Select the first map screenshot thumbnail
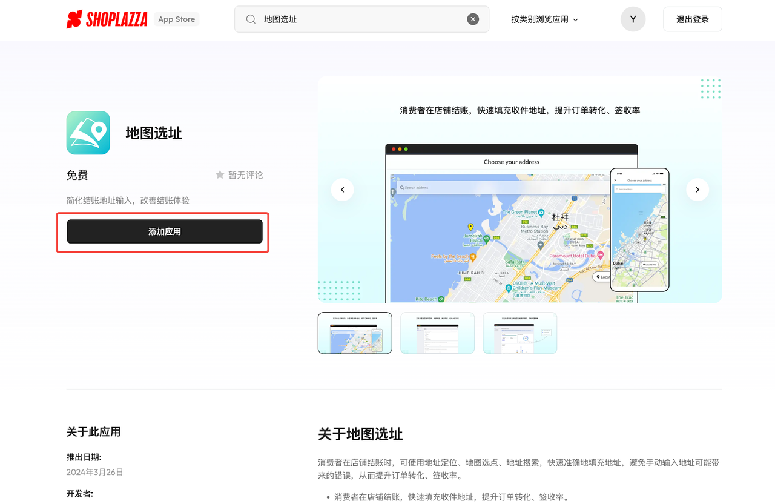This screenshot has width=775, height=504. (x=355, y=333)
